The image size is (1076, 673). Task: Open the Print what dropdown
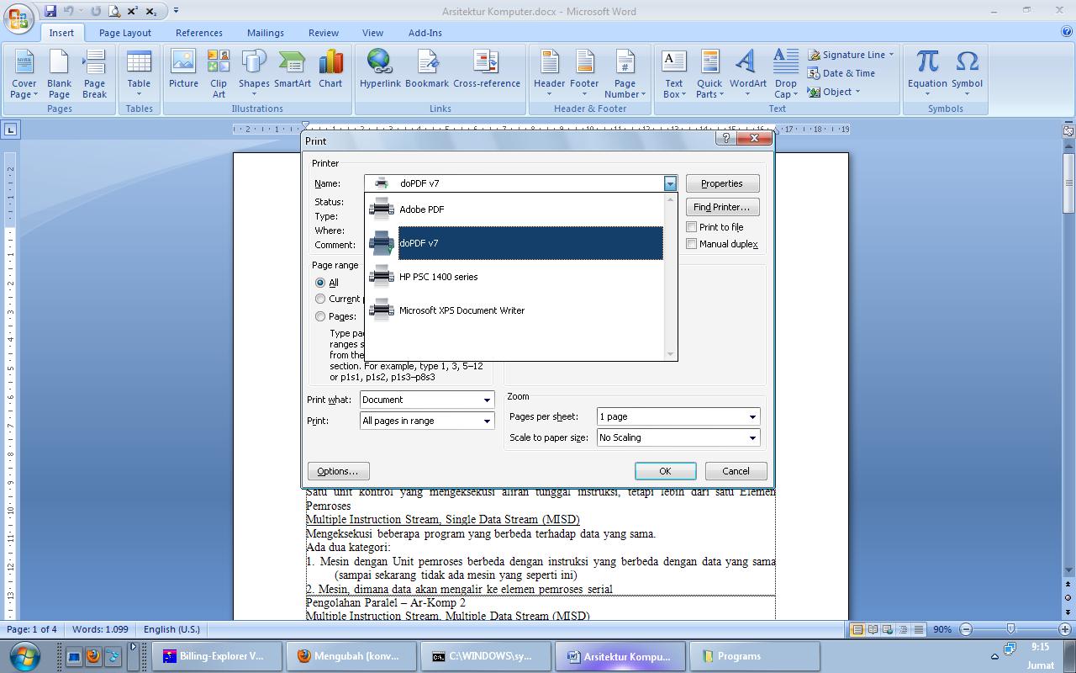coord(487,400)
